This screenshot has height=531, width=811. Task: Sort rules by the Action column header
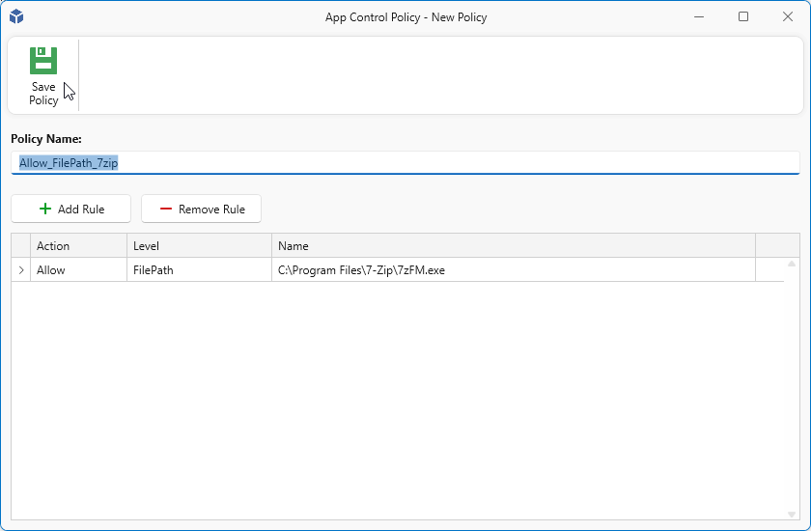[x=78, y=246]
